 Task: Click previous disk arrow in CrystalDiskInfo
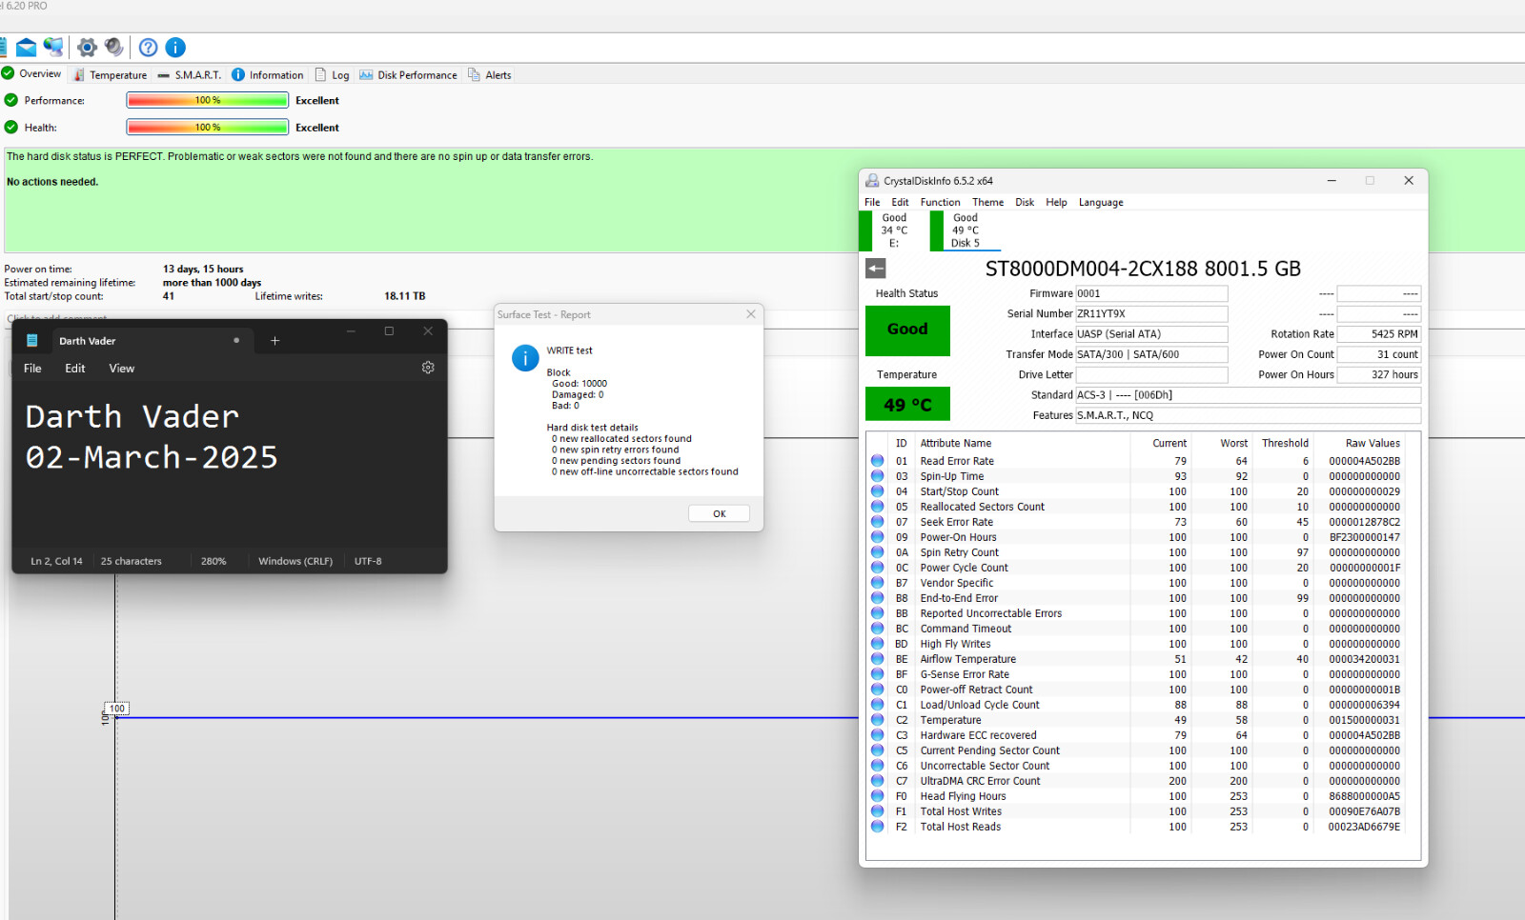pyautogui.click(x=875, y=269)
